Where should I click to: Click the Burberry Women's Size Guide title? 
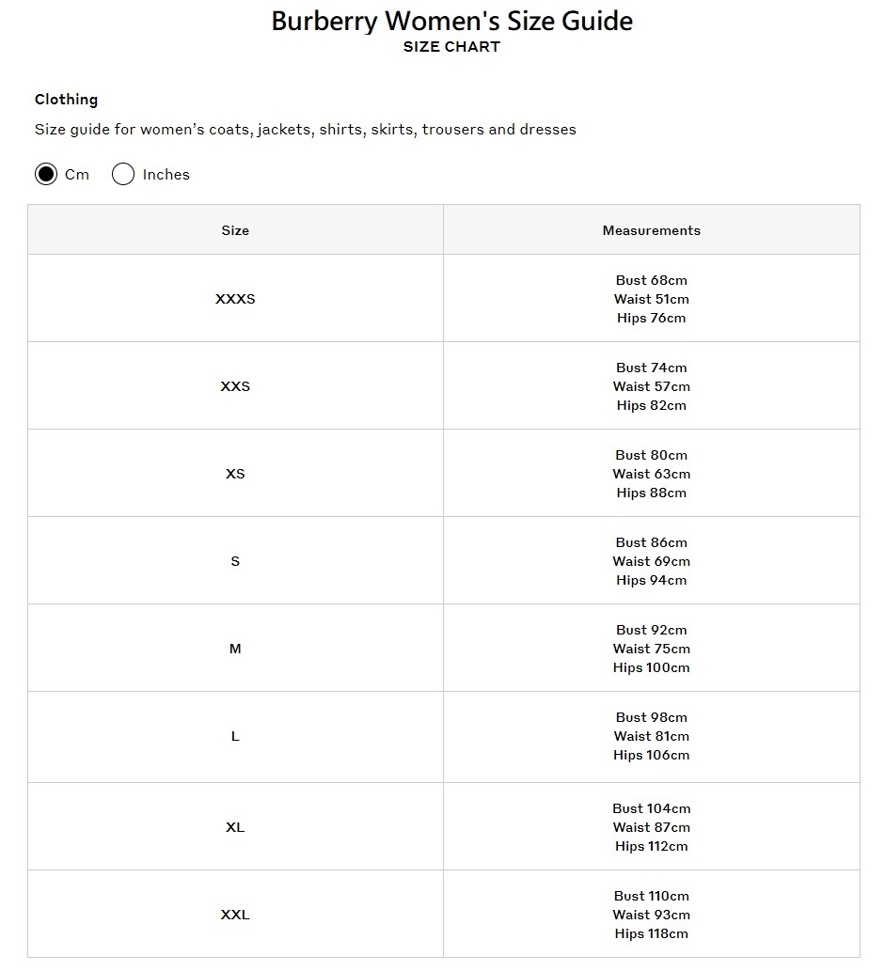[x=451, y=21]
